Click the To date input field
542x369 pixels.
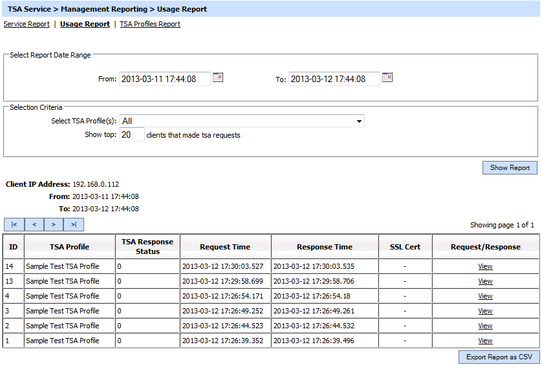tap(334, 79)
